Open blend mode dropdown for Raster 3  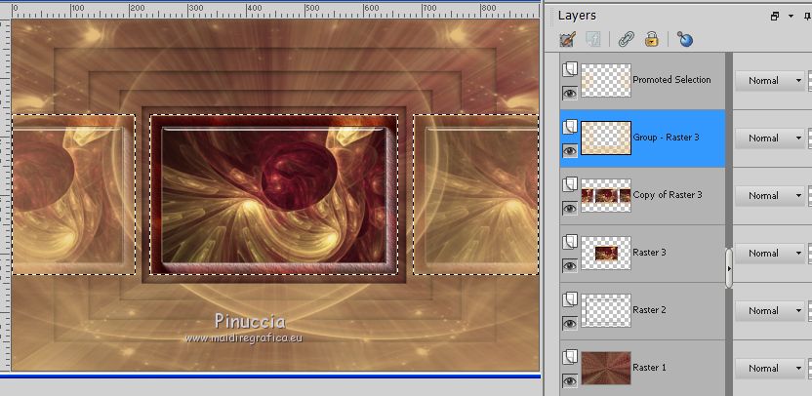click(x=770, y=254)
